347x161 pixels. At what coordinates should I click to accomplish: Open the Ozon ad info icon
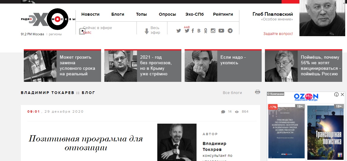coord(336,95)
